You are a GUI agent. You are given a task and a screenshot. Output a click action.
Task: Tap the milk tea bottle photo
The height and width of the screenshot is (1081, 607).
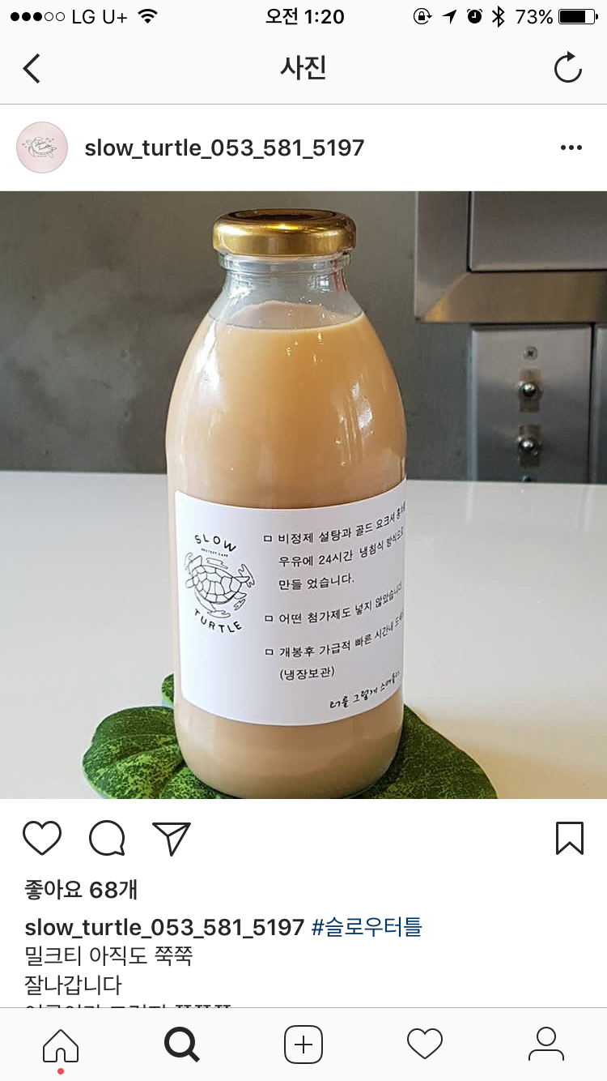click(303, 494)
